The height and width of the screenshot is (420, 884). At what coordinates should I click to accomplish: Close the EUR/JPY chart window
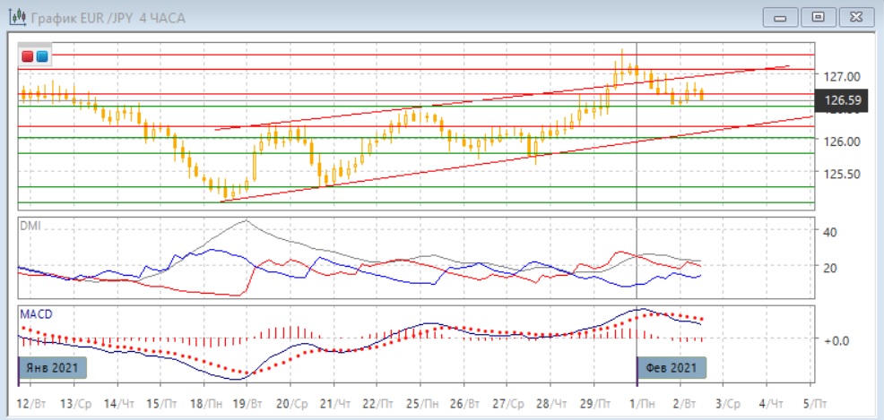click(x=855, y=18)
